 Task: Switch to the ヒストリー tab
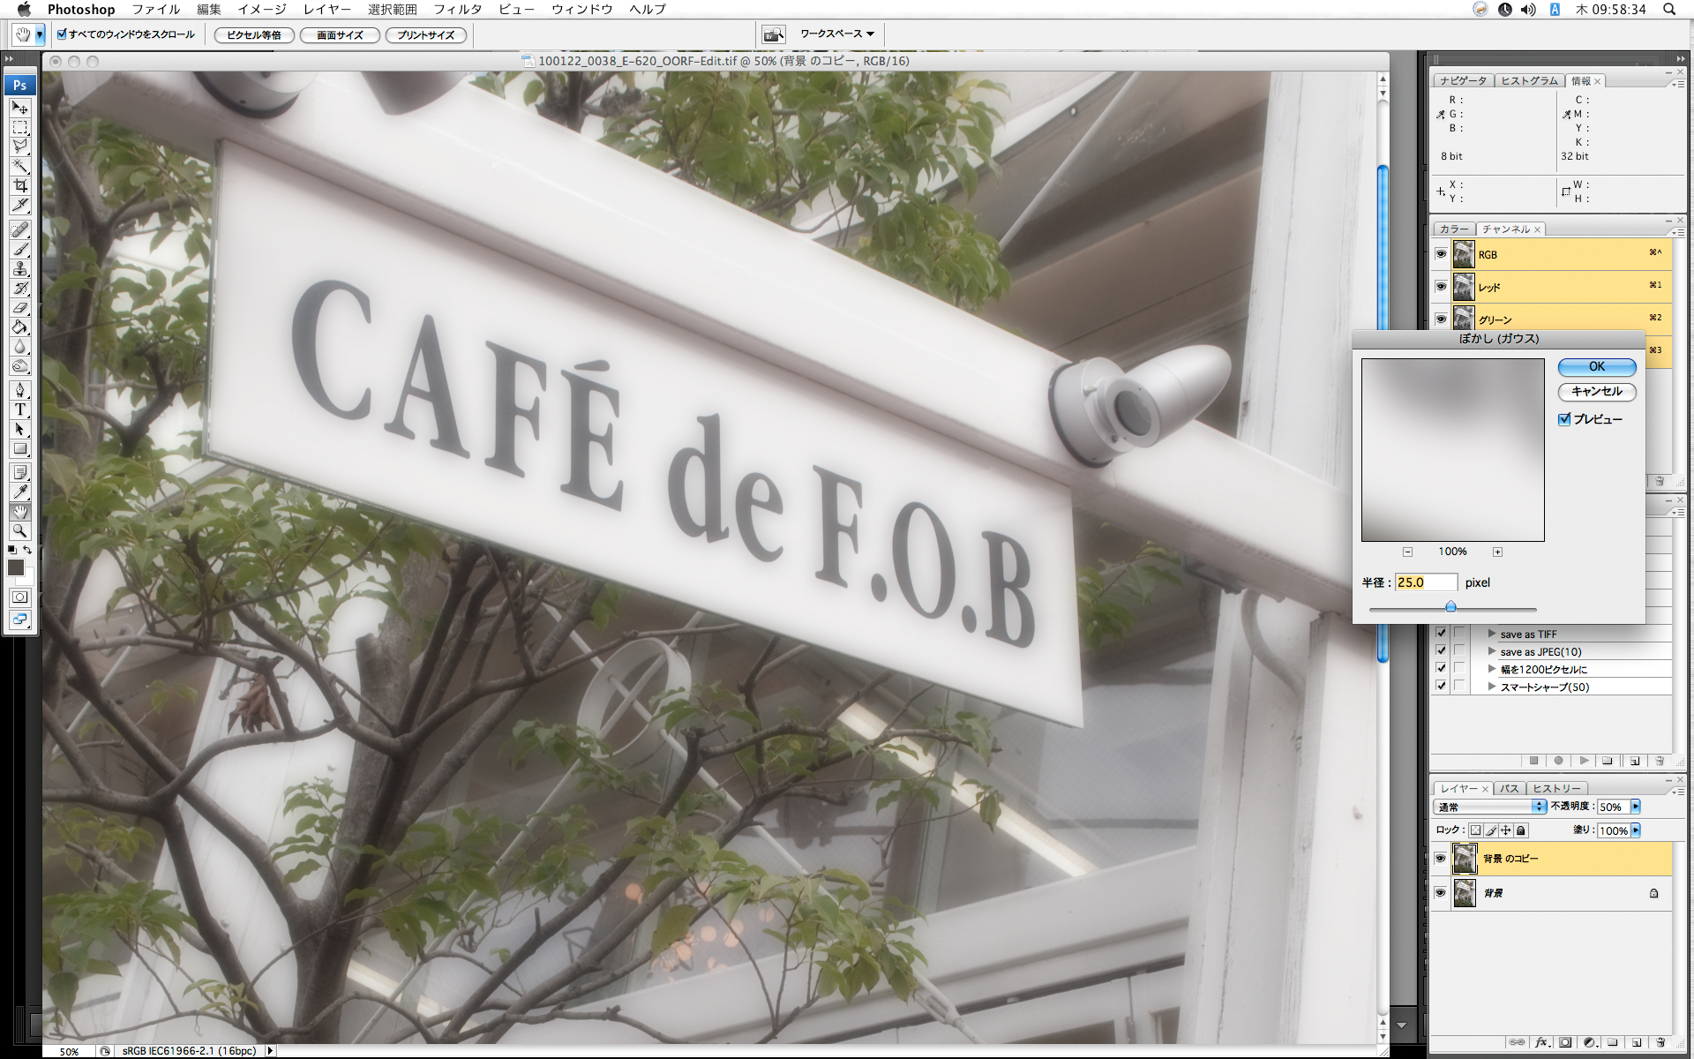[x=1556, y=788]
